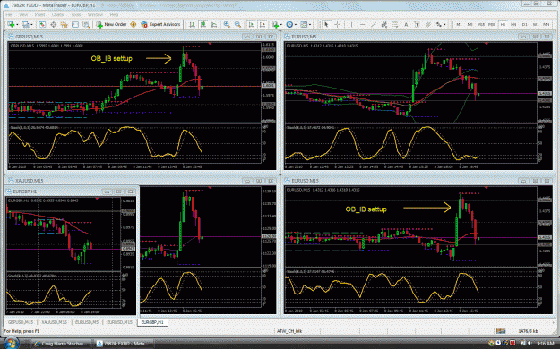This screenshot has height=349, width=560.
Task: Toggle Chart Shift
Action: [263, 25]
